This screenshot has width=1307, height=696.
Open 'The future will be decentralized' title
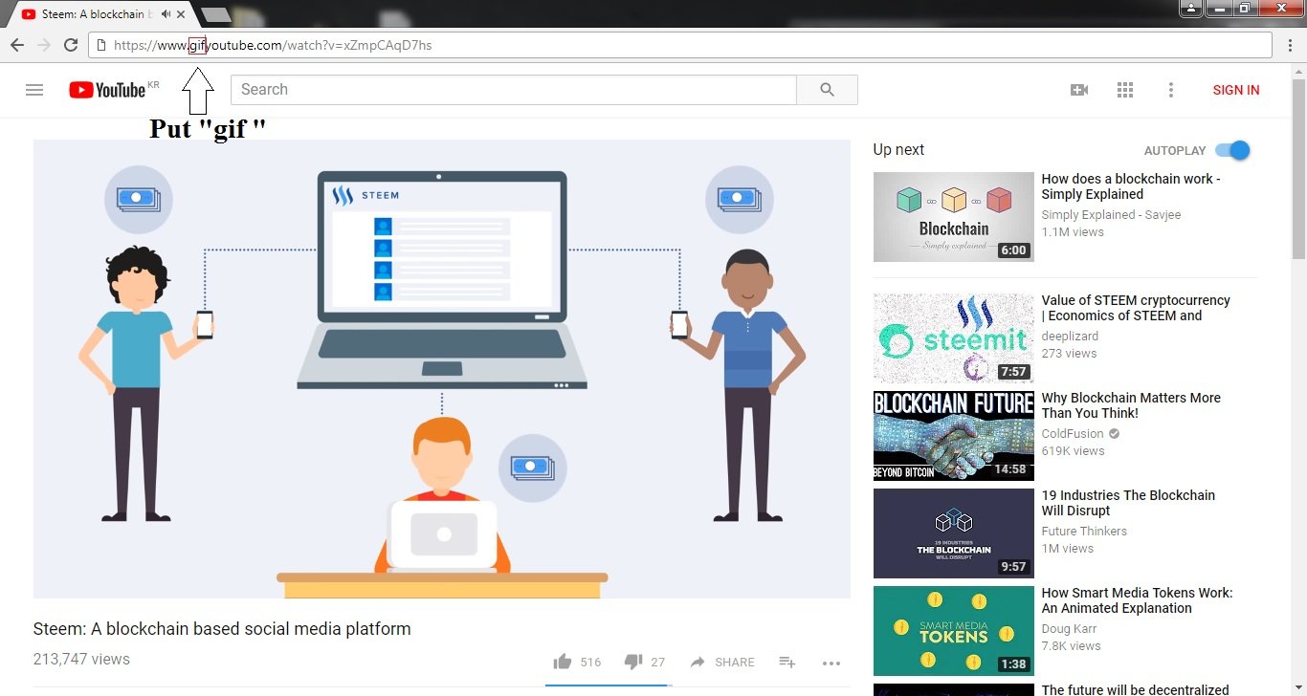[1136, 689]
